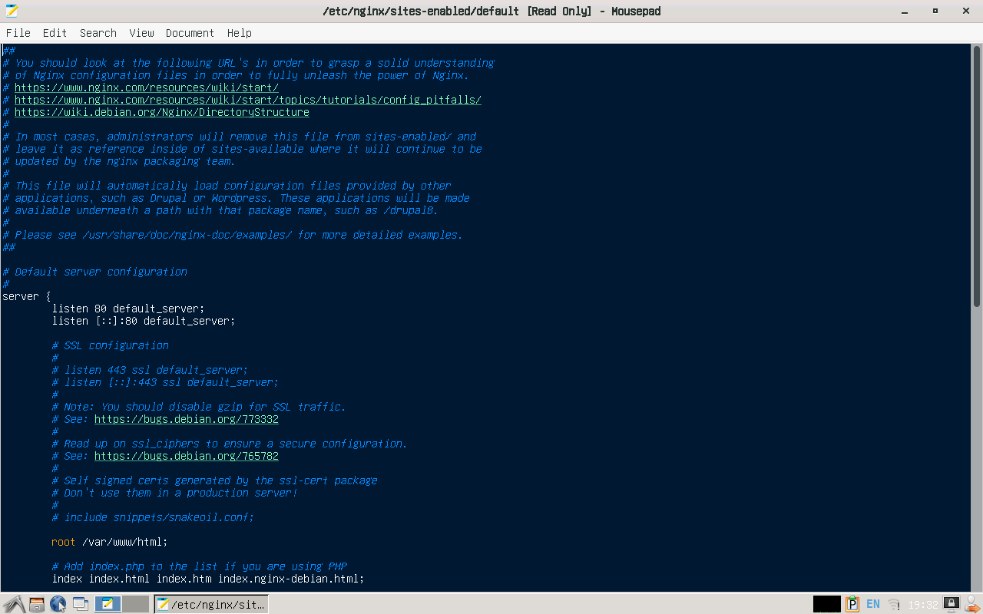
Task: Click the EN keyboard layout indicator
Action: click(x=873, y=604)
